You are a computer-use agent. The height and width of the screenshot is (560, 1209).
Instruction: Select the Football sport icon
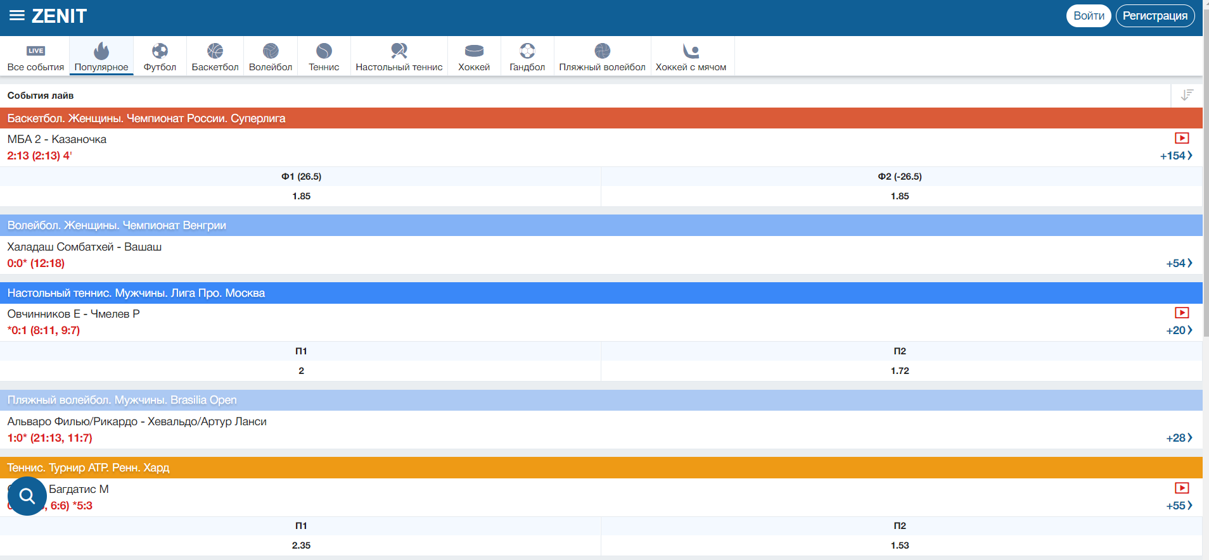pyautogui.click(x=160, y=51)
